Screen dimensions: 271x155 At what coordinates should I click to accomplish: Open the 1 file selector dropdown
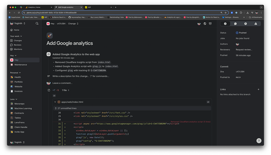pyautogui.click(x=65, y=90)
